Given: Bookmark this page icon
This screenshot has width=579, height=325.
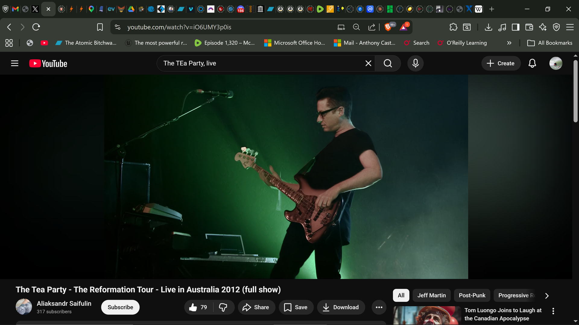Looking at the screenshot, I should click(100, 27).
